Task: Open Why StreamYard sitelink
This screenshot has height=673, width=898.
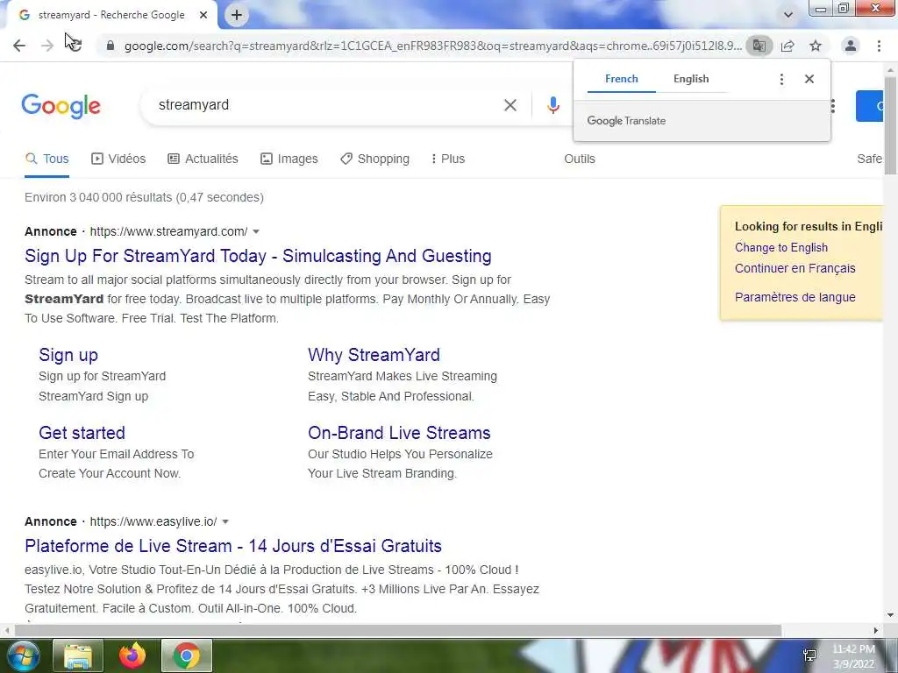Action: pos(374,355)
